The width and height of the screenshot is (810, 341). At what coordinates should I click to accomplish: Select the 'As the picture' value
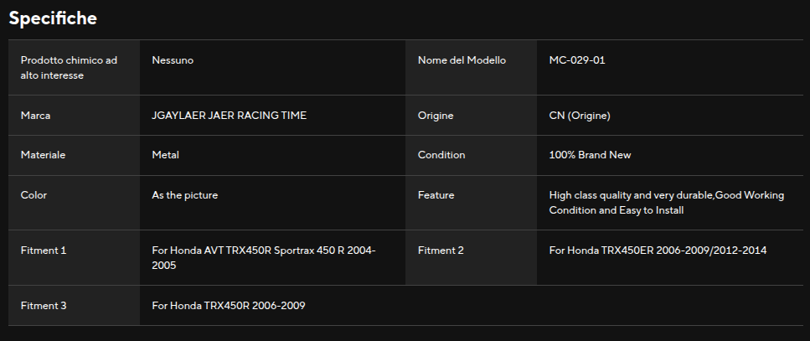[x=185, y=195]
